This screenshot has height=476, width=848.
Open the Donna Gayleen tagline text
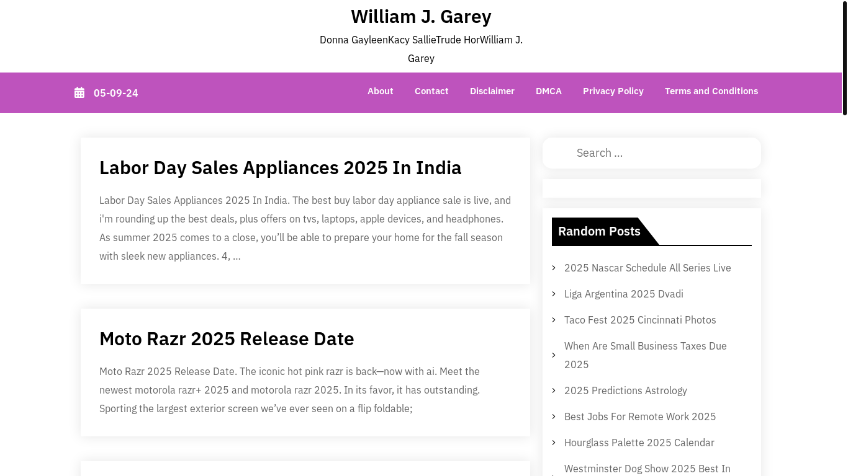[421, 49]
